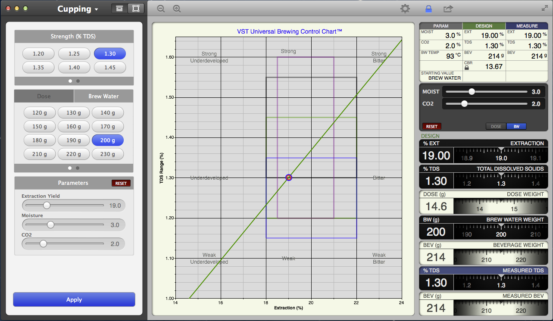Select 1.40 strength option

point(74,68)
